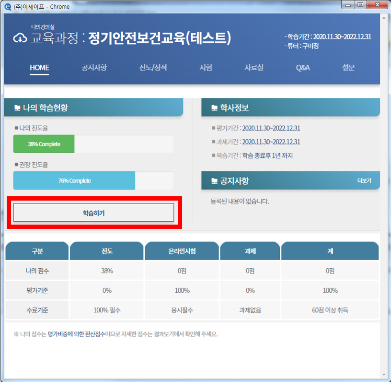Select the 시험 menu item

pos(206,68)
